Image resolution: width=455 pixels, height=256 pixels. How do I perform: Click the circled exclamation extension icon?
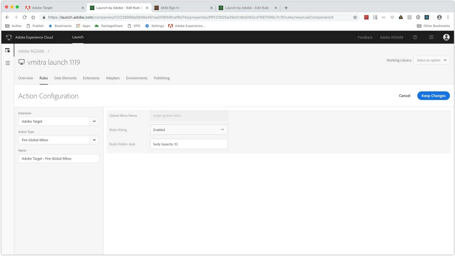418,17
